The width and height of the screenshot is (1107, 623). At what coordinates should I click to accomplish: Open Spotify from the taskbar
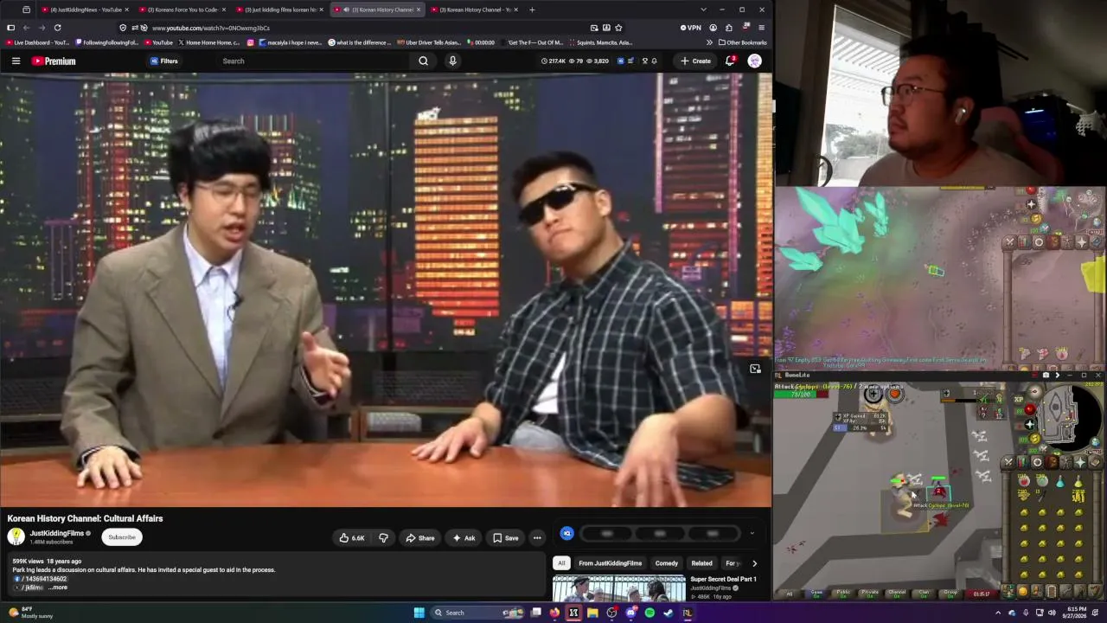(x=649, y=613)
